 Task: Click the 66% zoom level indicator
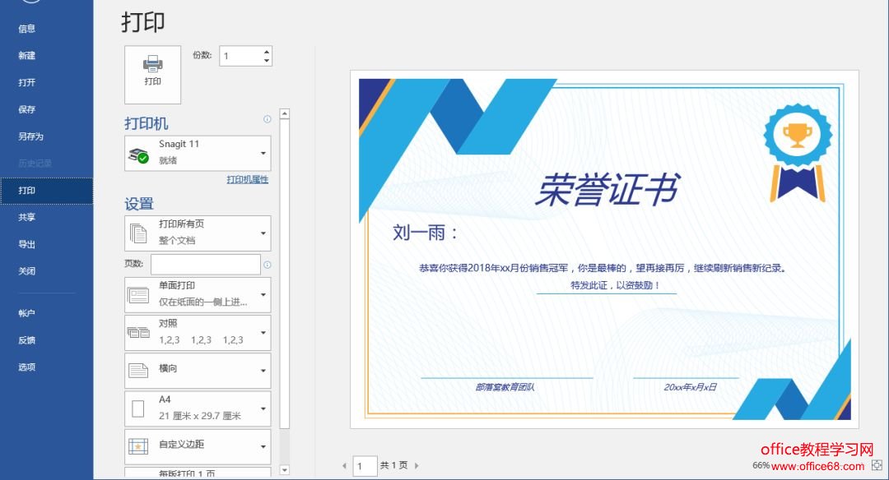pyautogui.click(x=761, y=465)
